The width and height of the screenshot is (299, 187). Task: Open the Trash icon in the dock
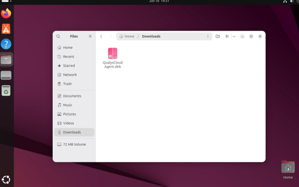pos(6,90)
